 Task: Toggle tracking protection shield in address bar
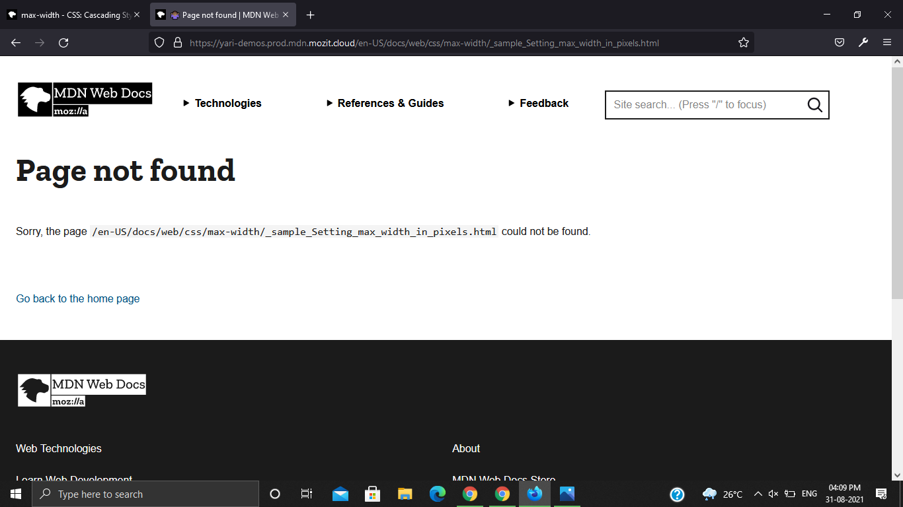tap(159, 42)
